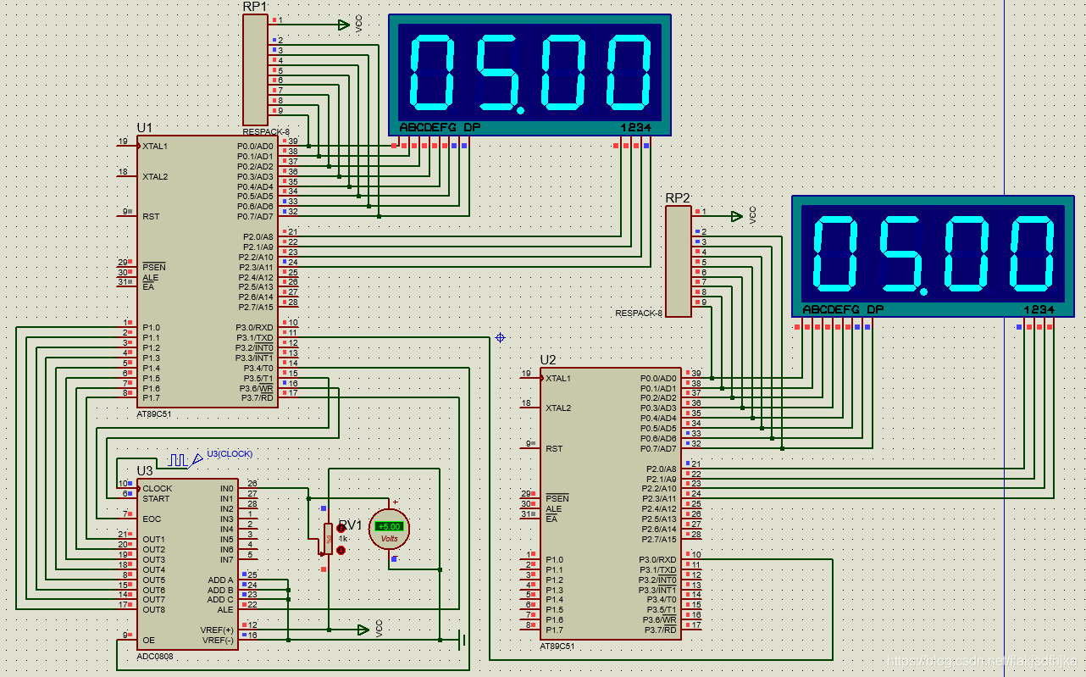Click the RV1 potentiometer decrease arrow
The height and width of the screenshot is (677, 1086).
coord(341,550)
